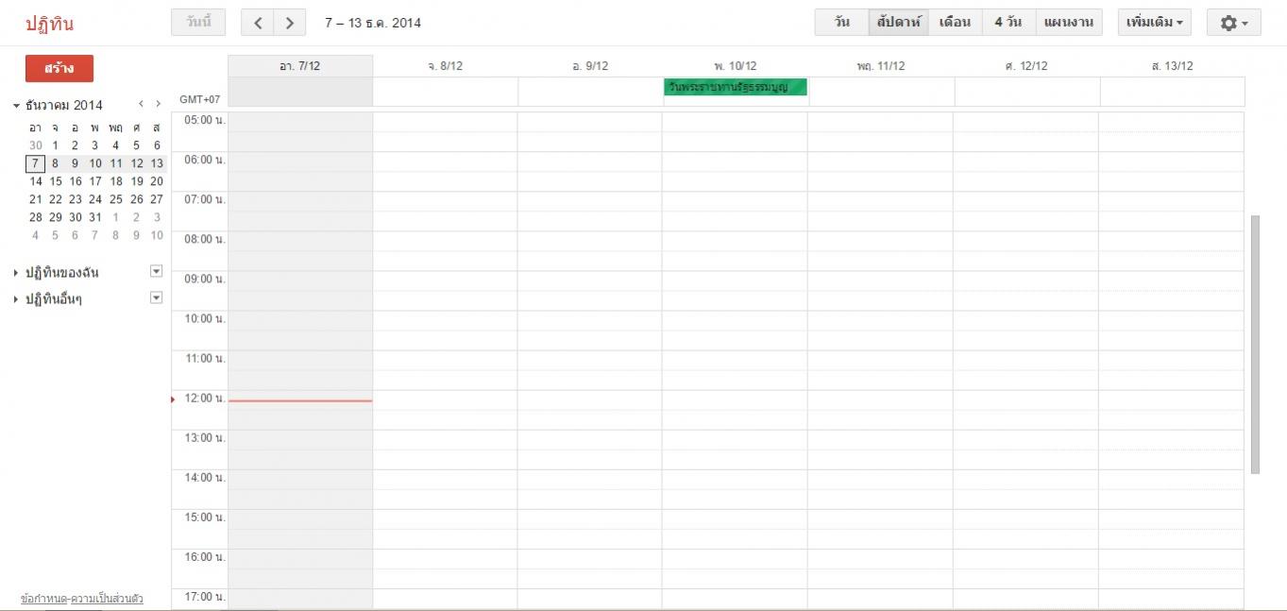This screenshot has width=1287, height=611.
Task: Click the ปฏิทิน logo title
Action: pyautogui.click(x=49, y=25)
